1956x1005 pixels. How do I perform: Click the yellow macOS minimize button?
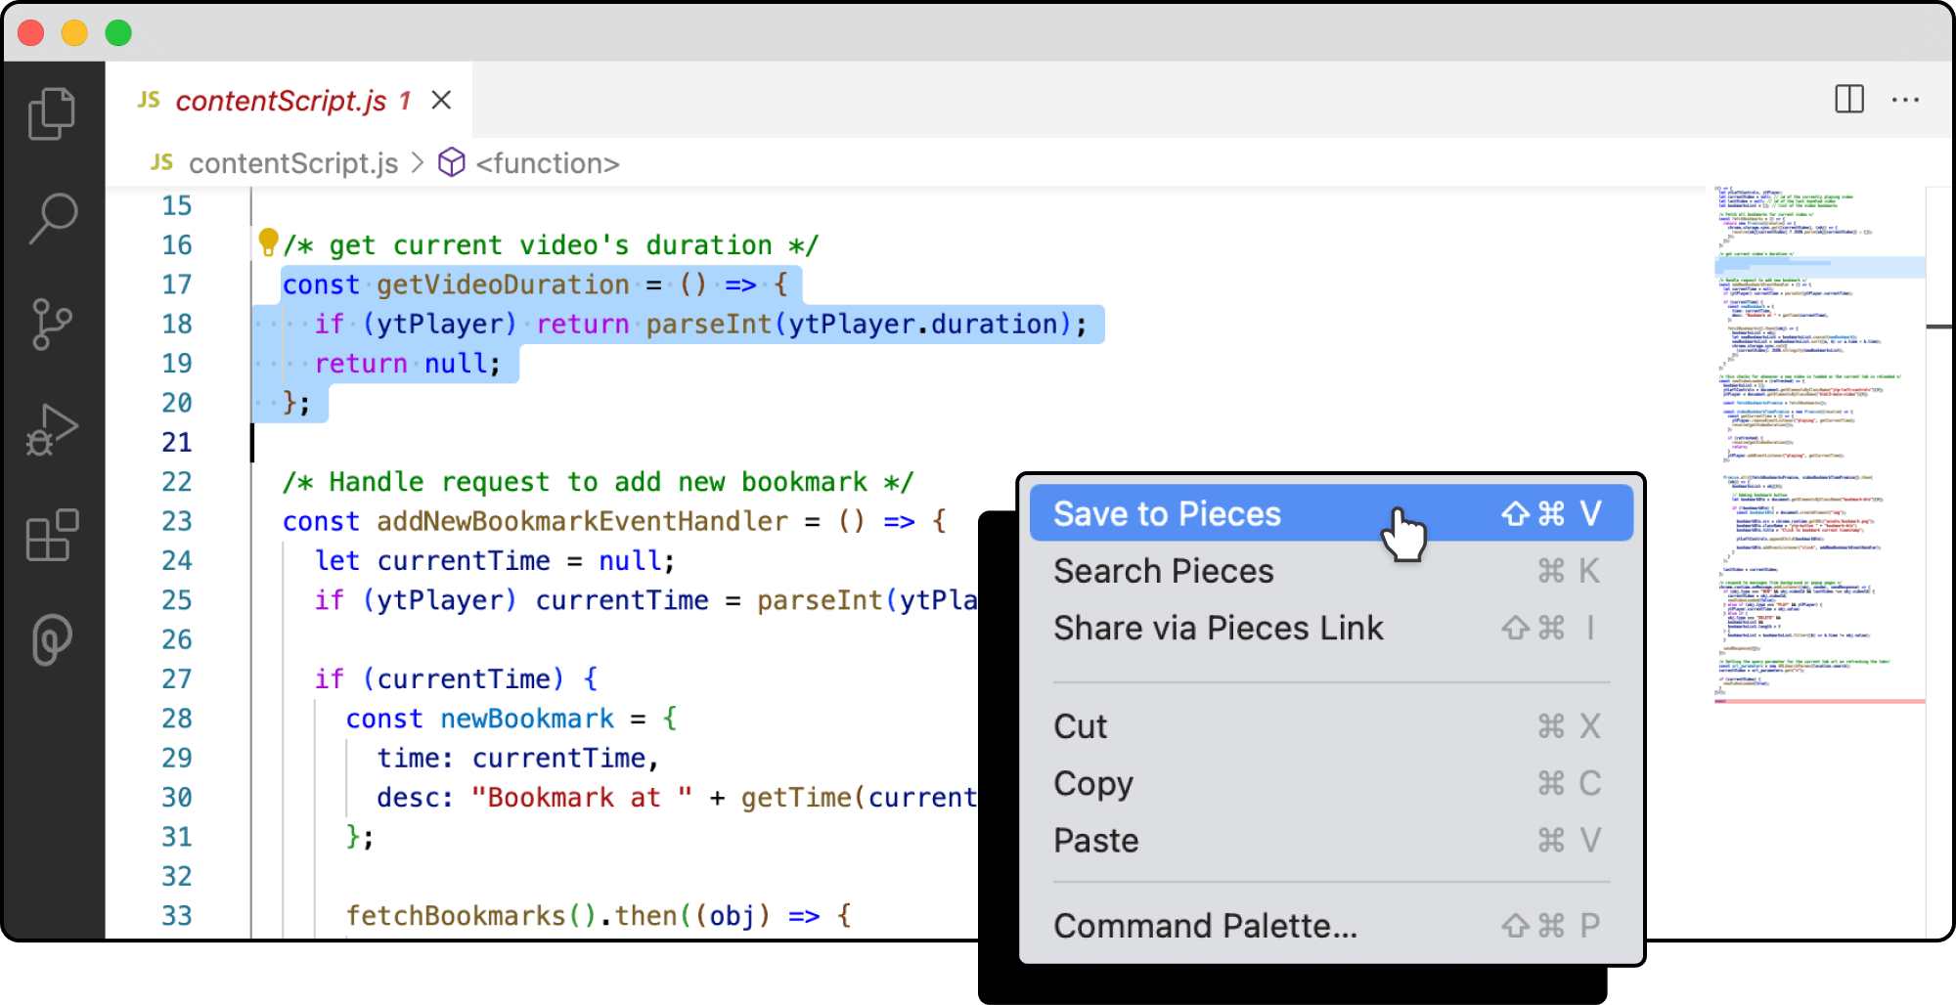click(74, 33)
